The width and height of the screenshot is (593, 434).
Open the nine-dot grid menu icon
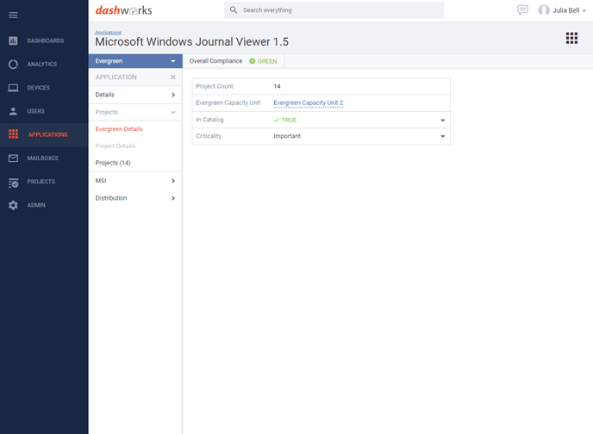571,38
